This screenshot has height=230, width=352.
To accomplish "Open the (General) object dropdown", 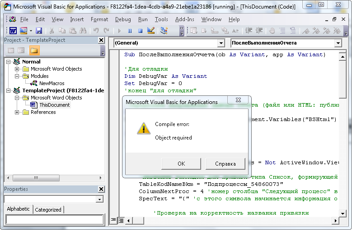I will coord(221,43).
